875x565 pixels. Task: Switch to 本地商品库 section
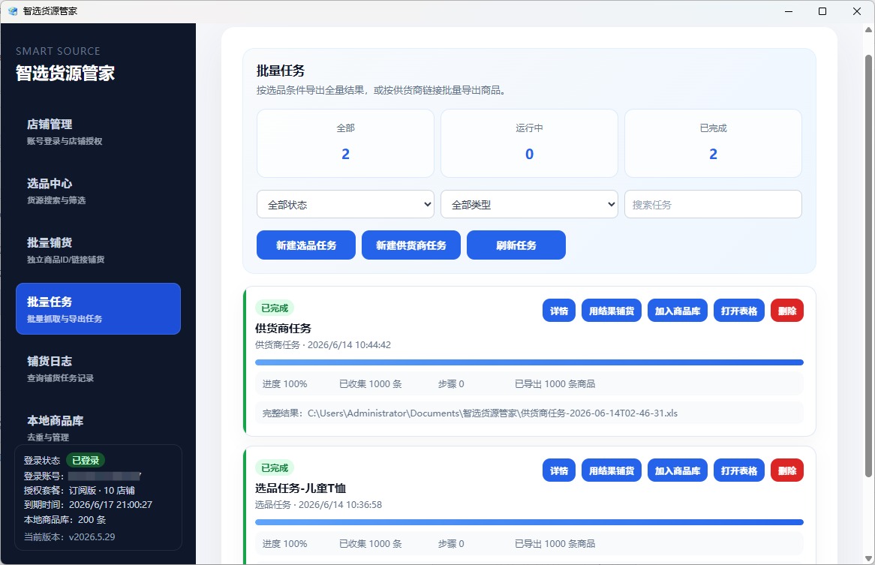pos(98,427)
